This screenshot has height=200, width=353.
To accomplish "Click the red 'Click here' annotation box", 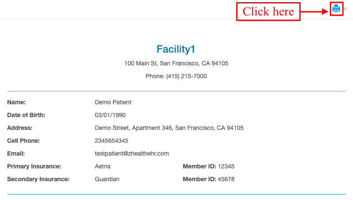I will 268,12.
